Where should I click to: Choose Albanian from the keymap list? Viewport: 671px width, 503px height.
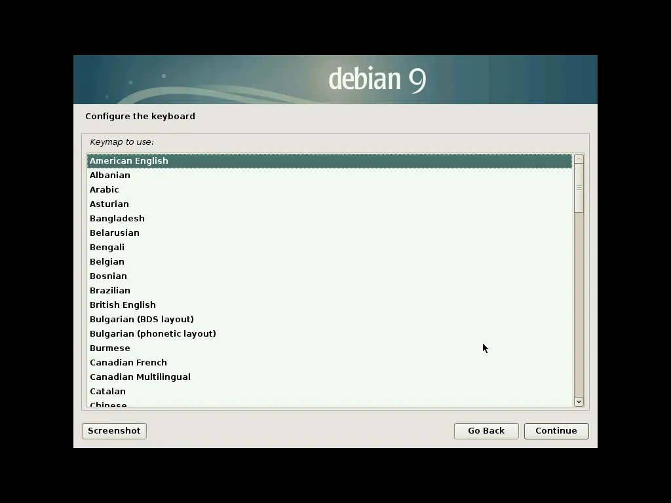coord(329,176)
